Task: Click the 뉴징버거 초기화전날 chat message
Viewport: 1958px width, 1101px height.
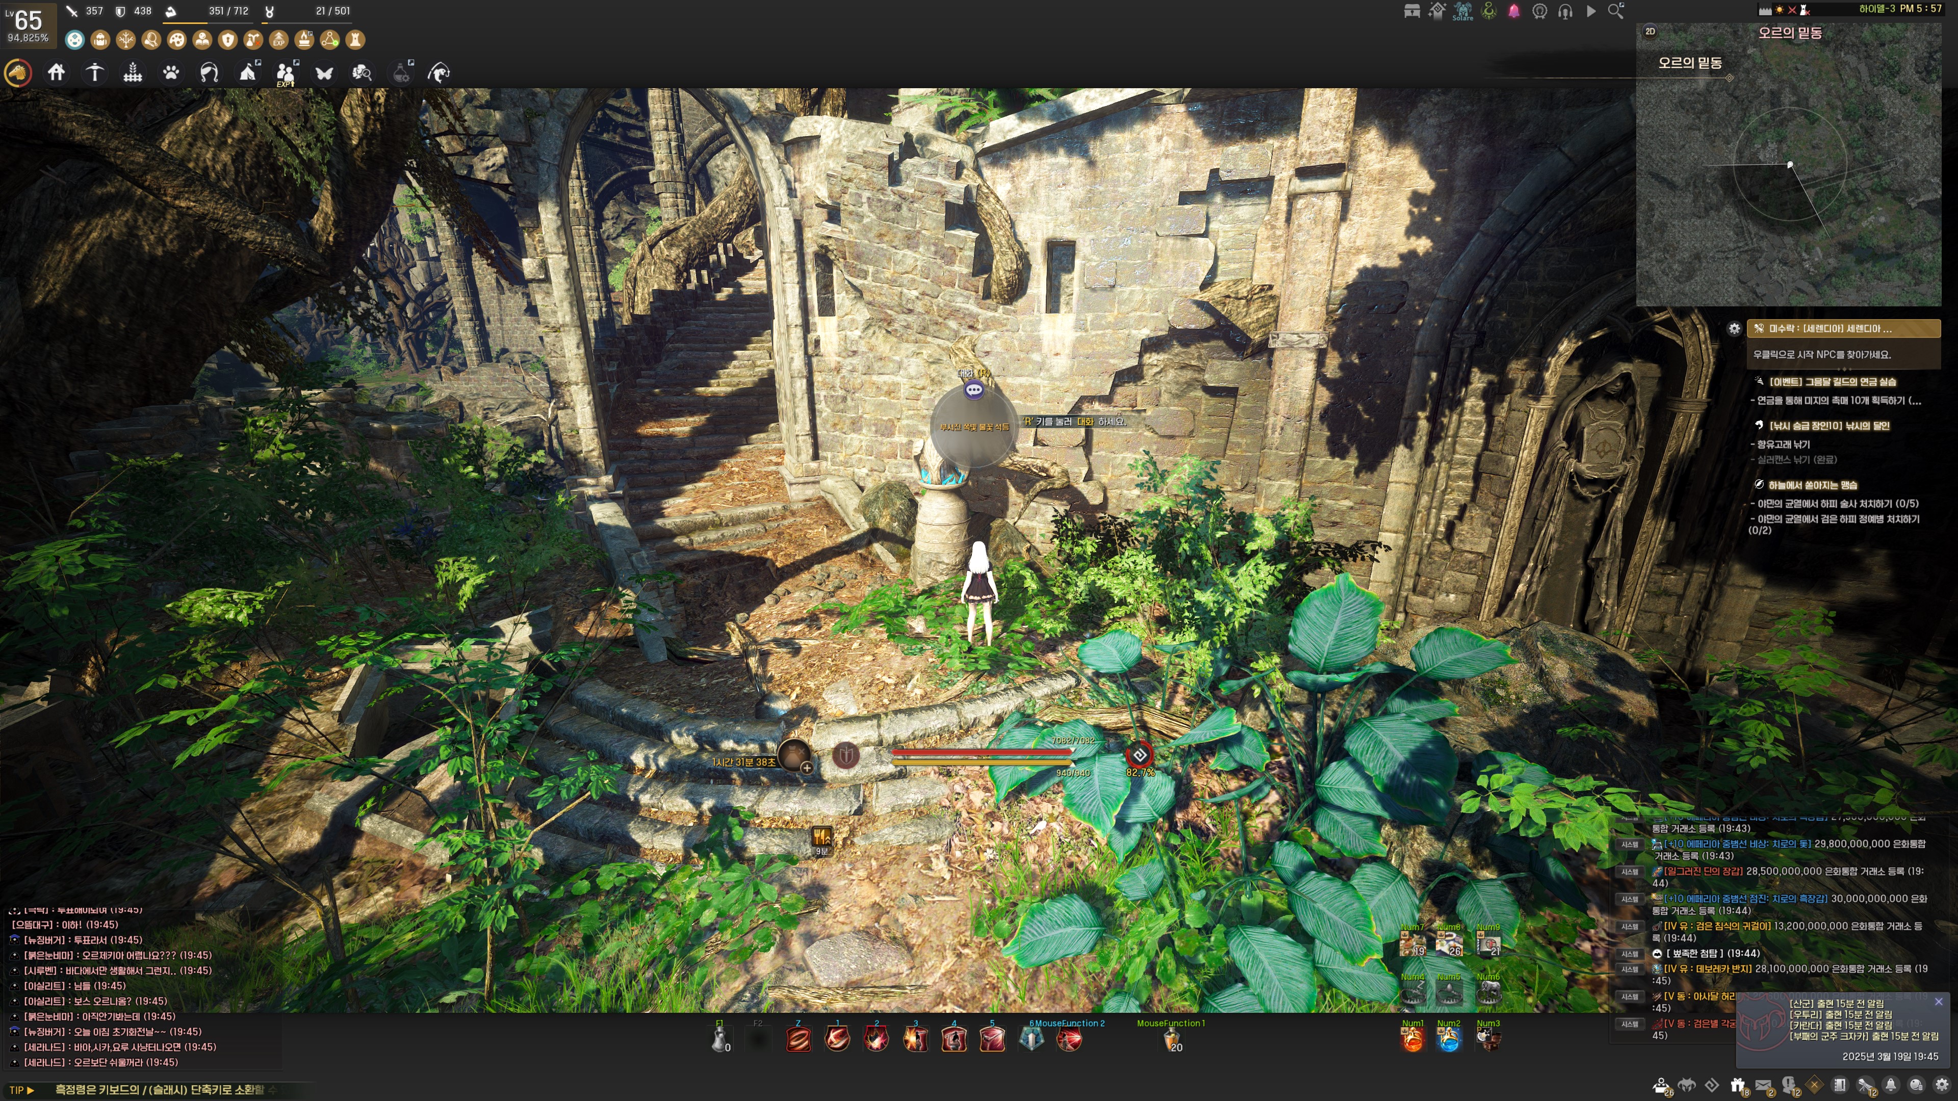Action: [113, 1032]
